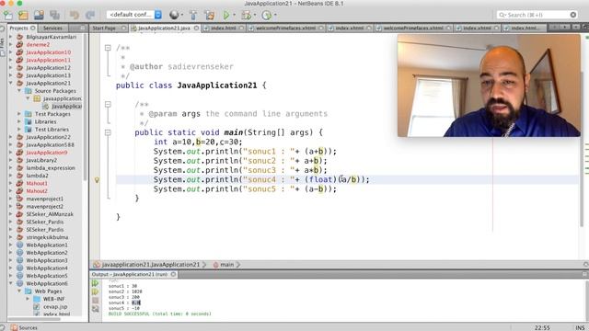589x331 pixels.
Task: Collapse the JavaApplication21 project node
Action: coord(11,83)
